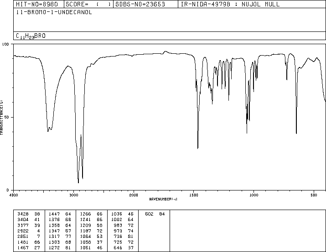Click the 1266 peak table entry
This screenshot has width=326, height=252.
(x=91, y=214)
